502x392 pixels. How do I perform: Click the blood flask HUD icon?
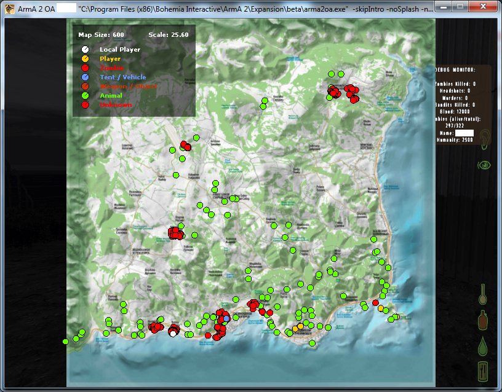(x=483, y=319)
